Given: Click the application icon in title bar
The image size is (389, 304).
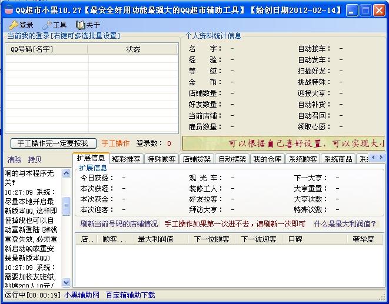Looking at the screenshot, I should [x=9, y=11].
